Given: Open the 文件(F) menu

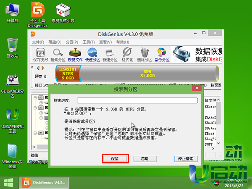Looking at the screenshot, I should click(38, 42).
